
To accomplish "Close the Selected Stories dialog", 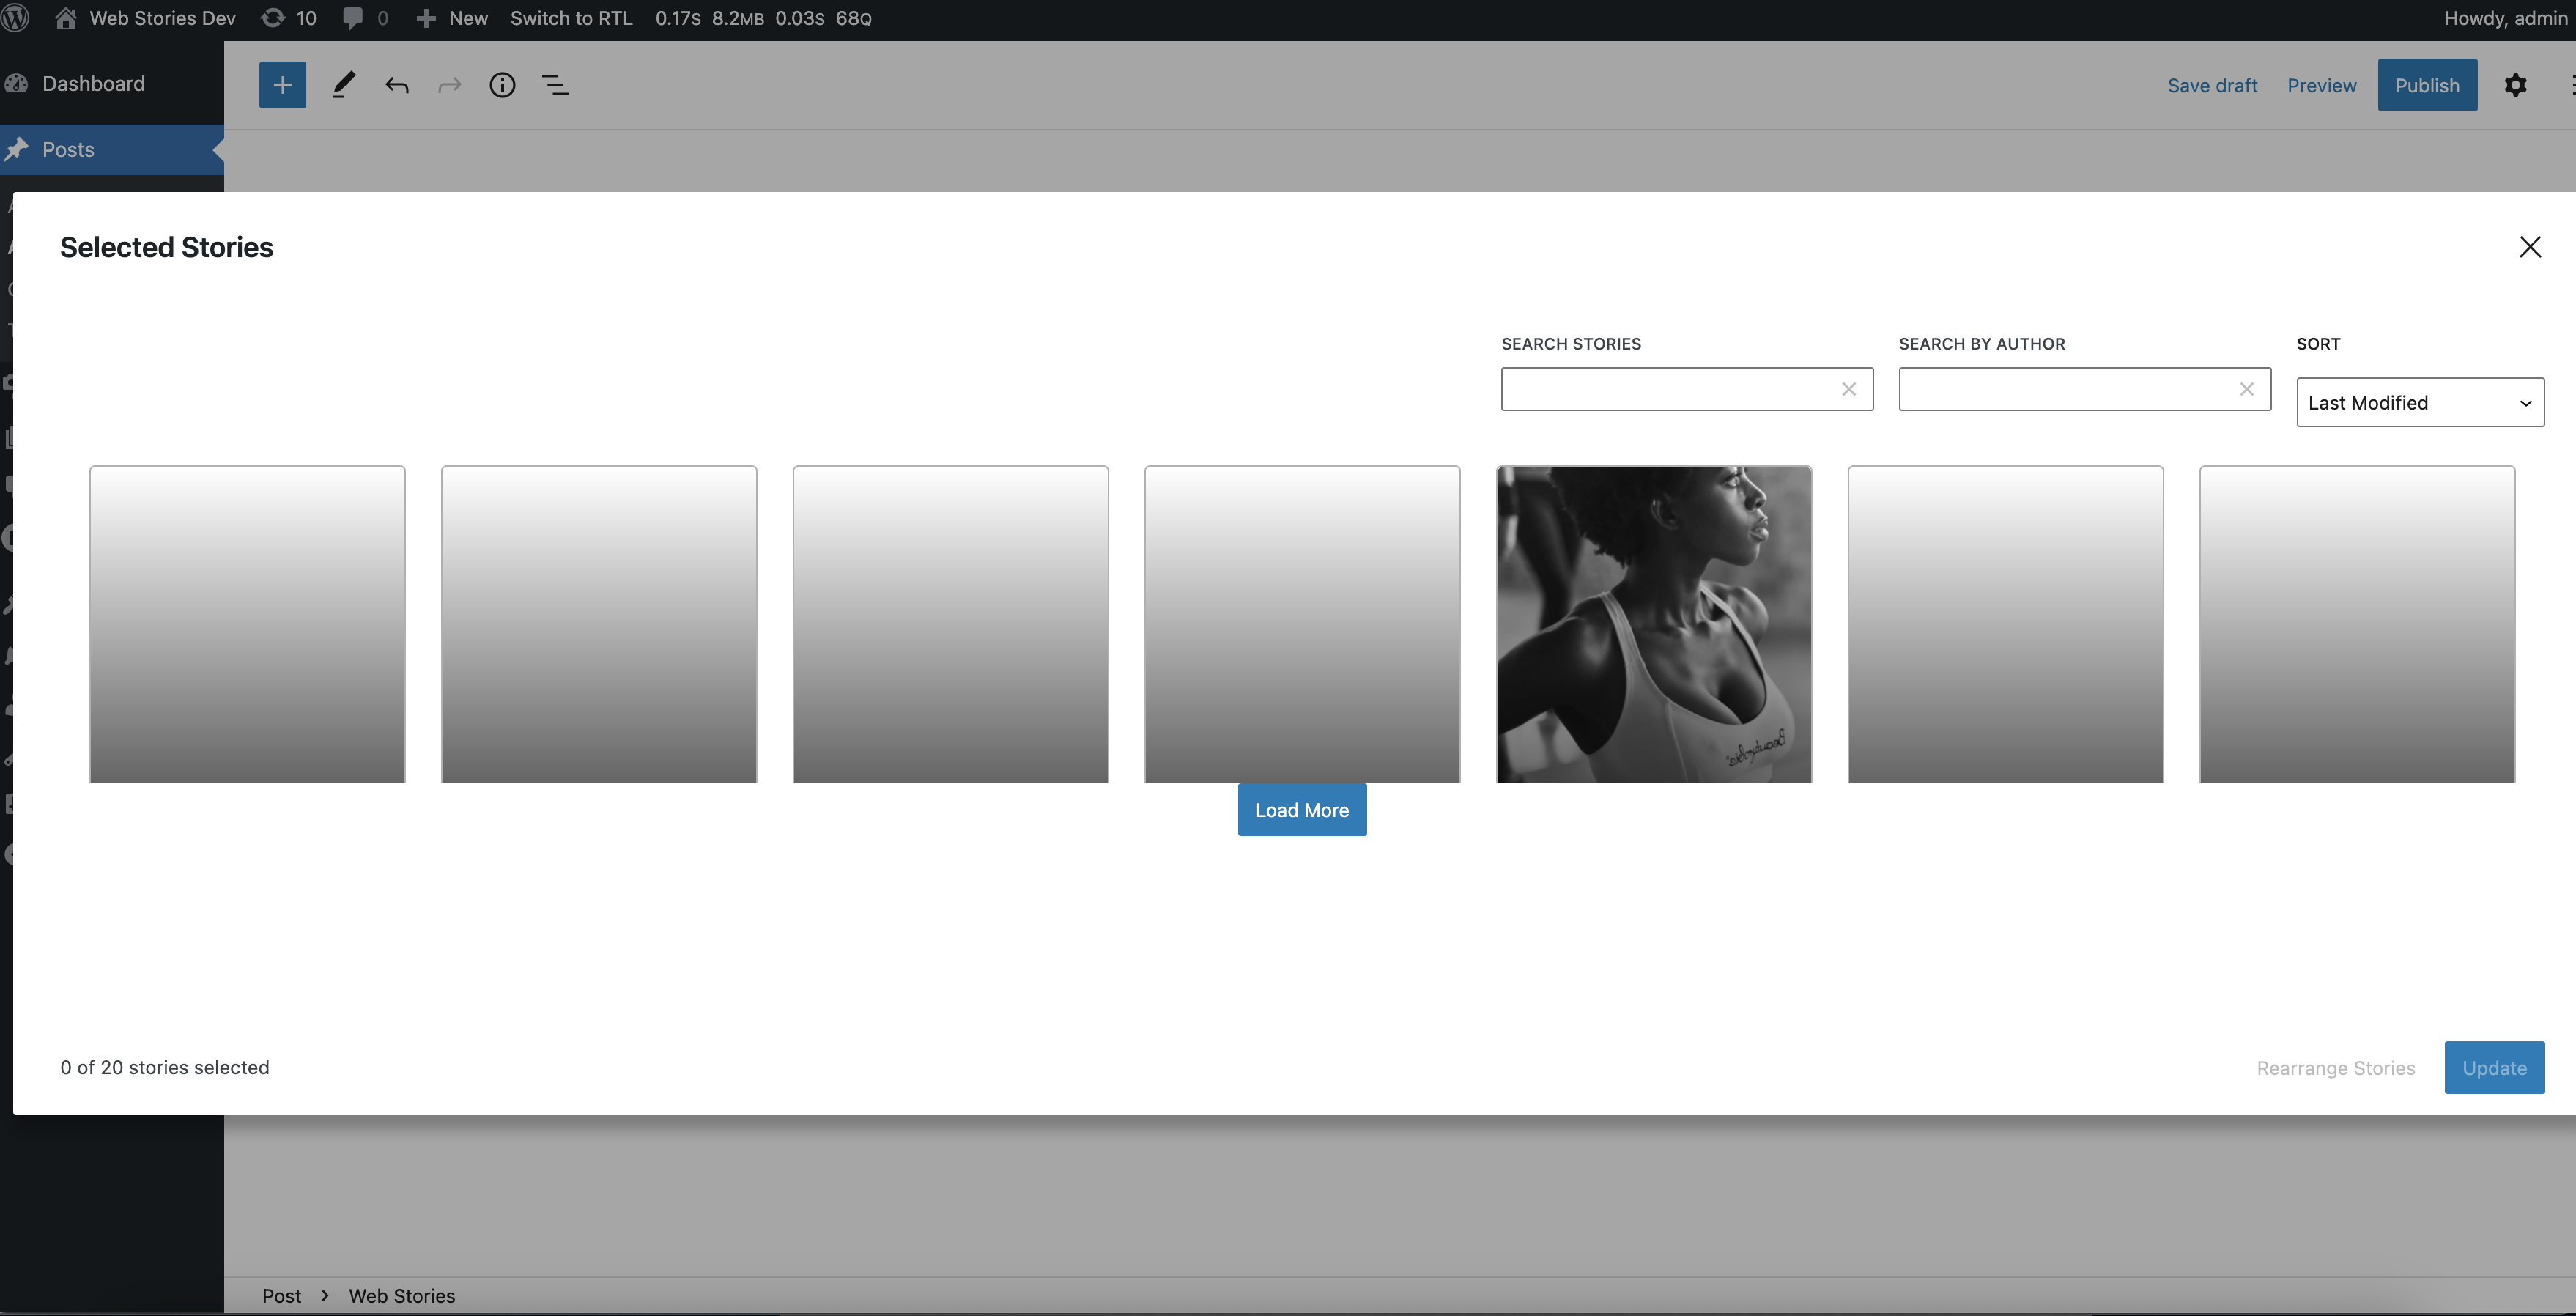I will 2530,246.
